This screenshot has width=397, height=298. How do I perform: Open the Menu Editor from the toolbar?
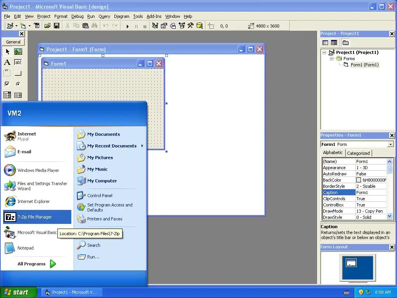pos(37,26)
